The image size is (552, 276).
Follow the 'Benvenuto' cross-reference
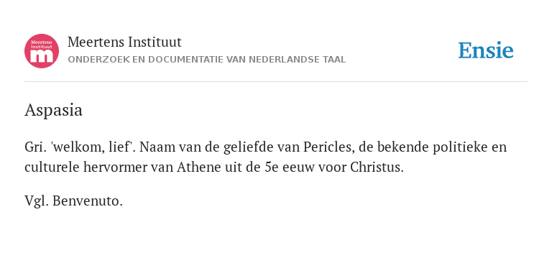tap(88, 201)
